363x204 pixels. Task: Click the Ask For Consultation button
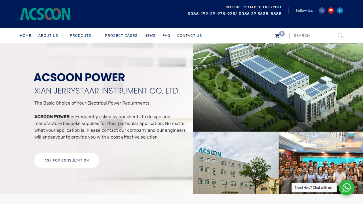point(67,160)
